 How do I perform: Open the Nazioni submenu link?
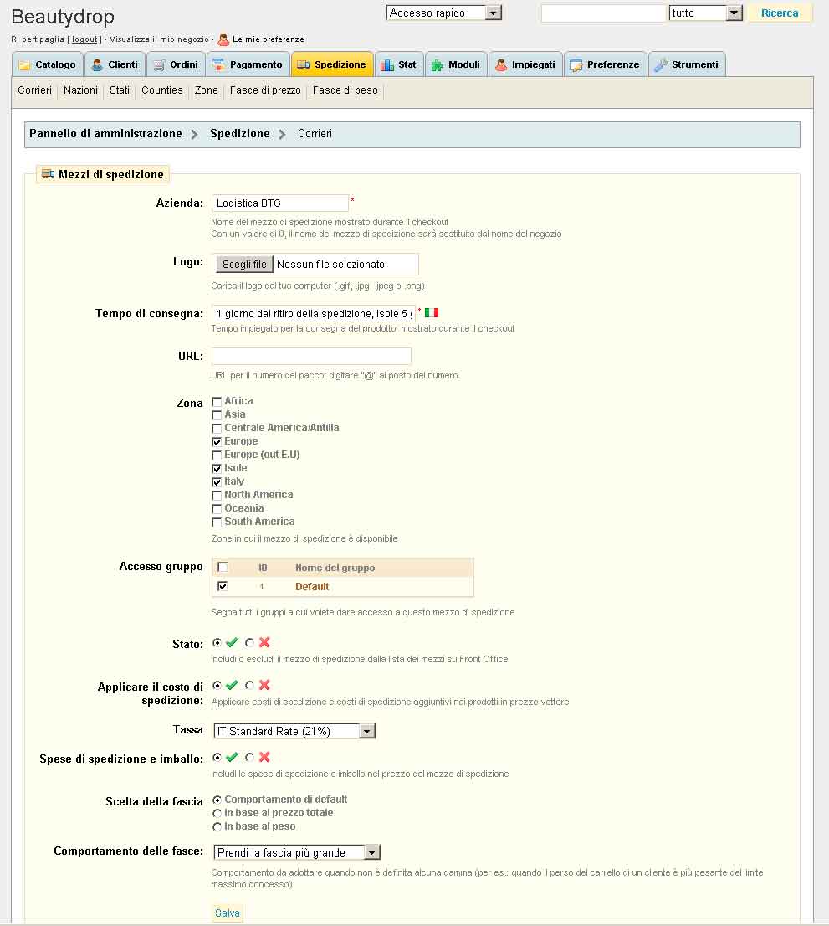click(x=81, y=90)
